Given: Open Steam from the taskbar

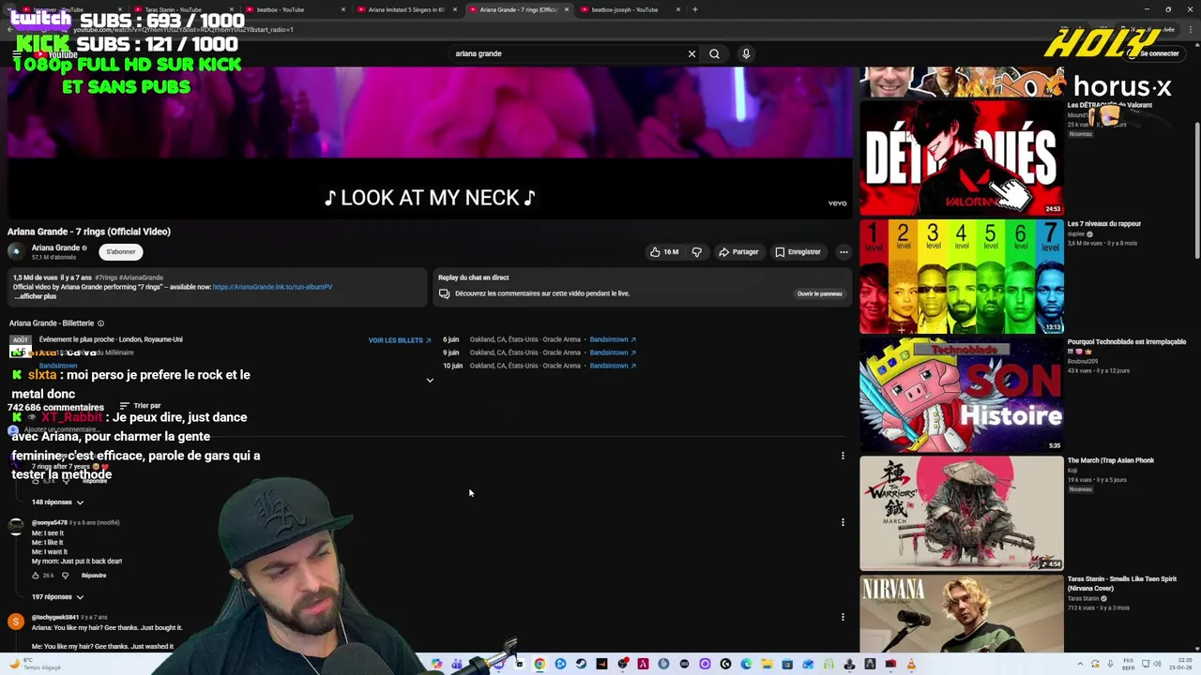Looking at the screenshot, I should (x=581, y=664).
